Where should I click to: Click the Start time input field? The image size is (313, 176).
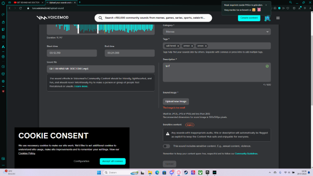[x=72, y=53]
